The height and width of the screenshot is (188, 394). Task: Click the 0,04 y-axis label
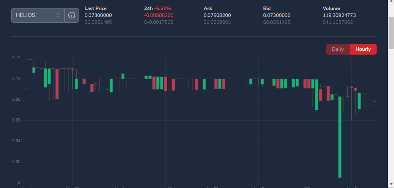[x=16, y=141]
